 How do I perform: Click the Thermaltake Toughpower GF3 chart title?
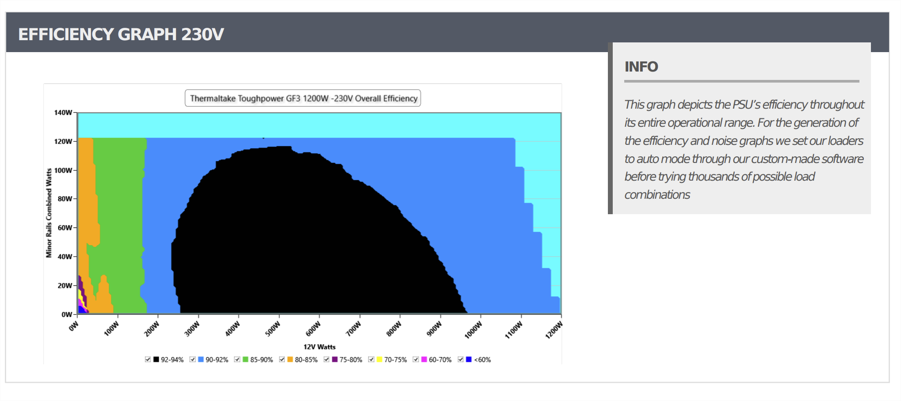[x=303, y=98]
